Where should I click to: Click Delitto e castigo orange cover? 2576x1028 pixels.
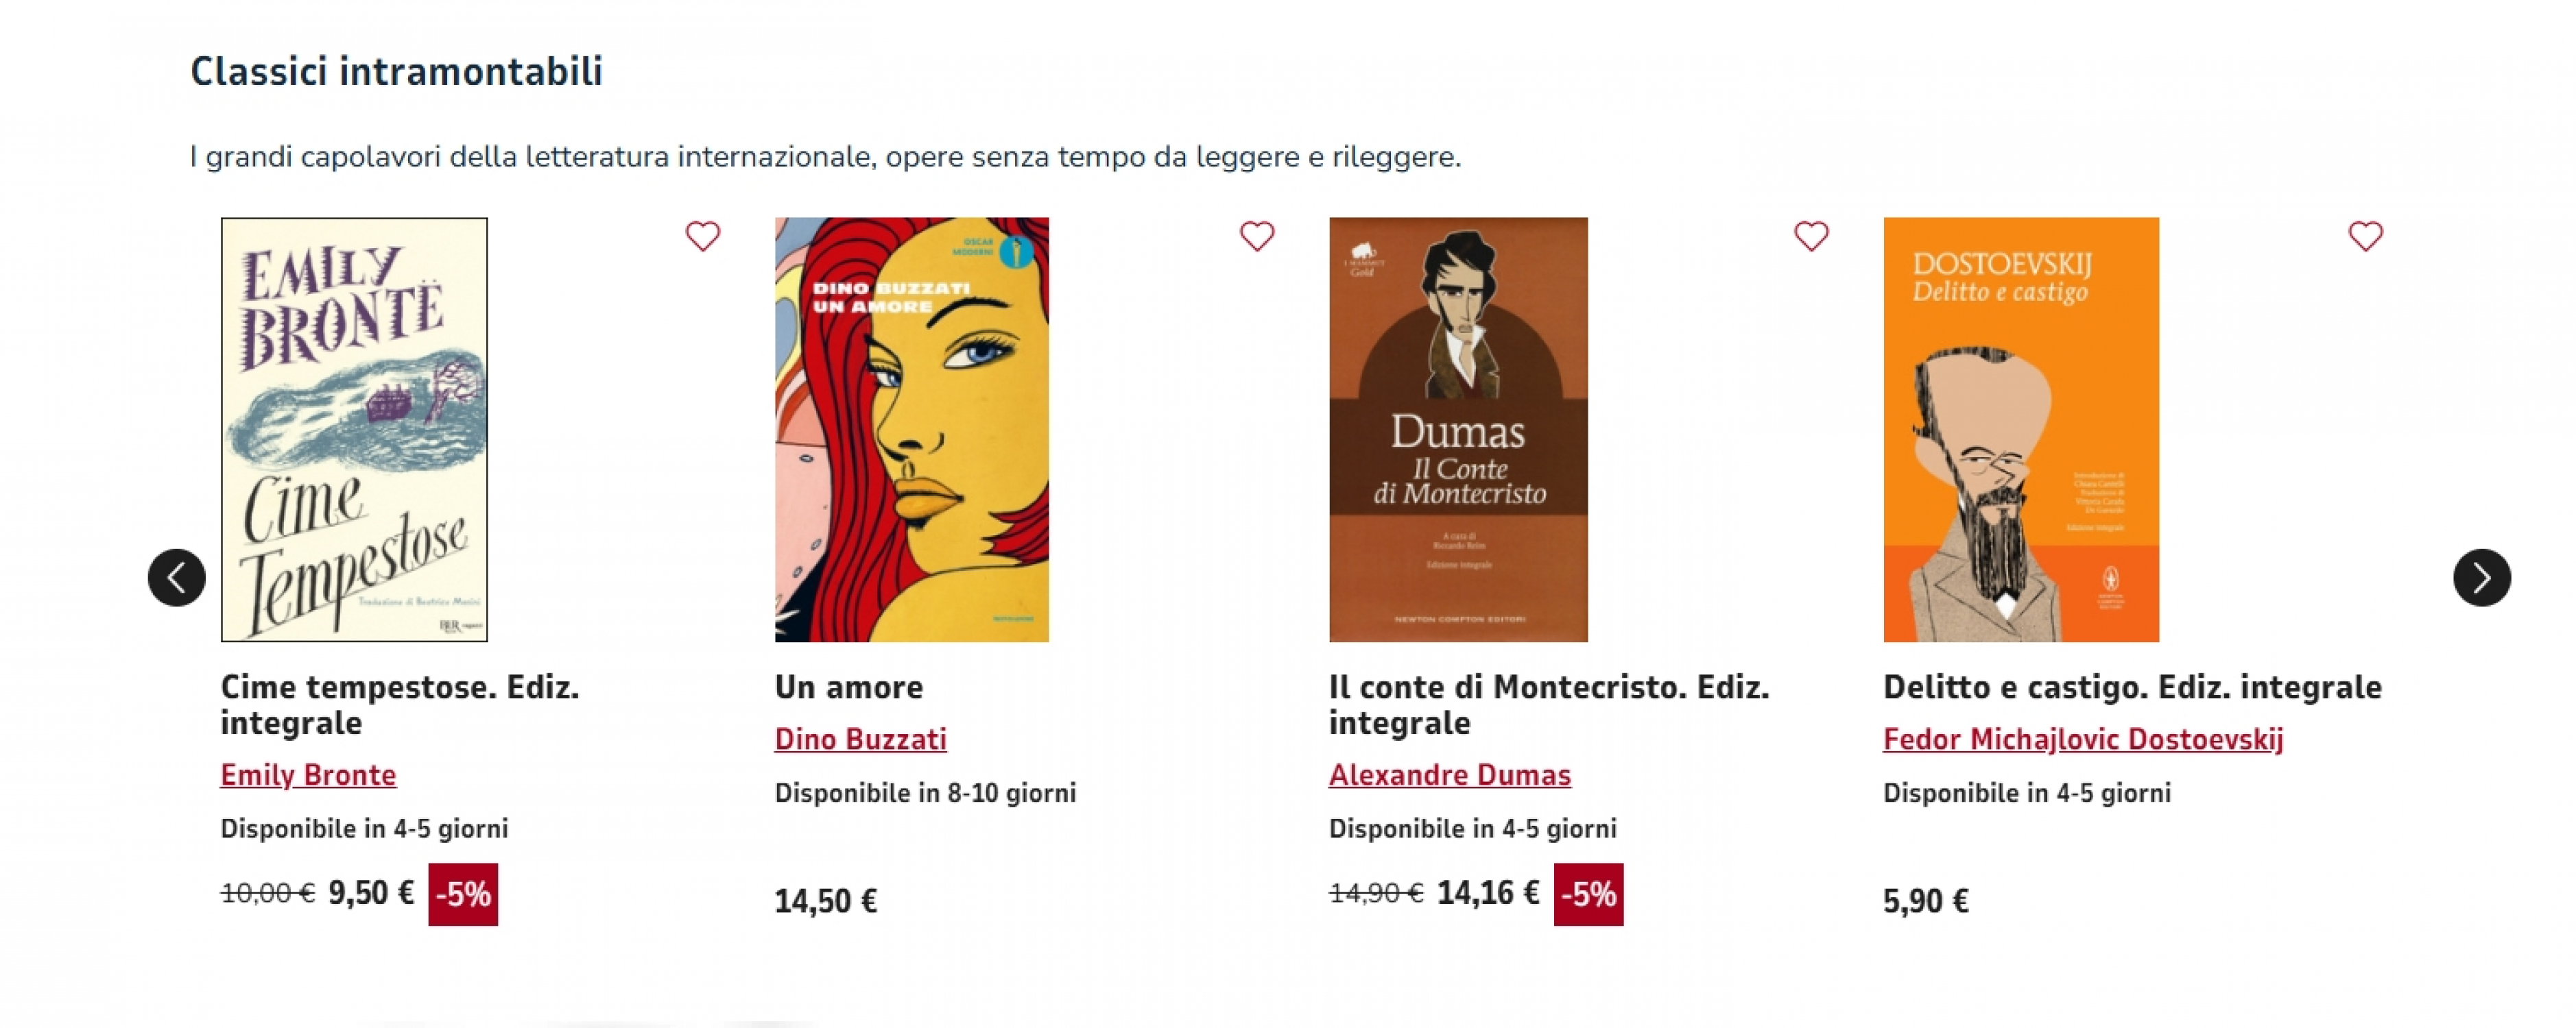point(2020,430)
